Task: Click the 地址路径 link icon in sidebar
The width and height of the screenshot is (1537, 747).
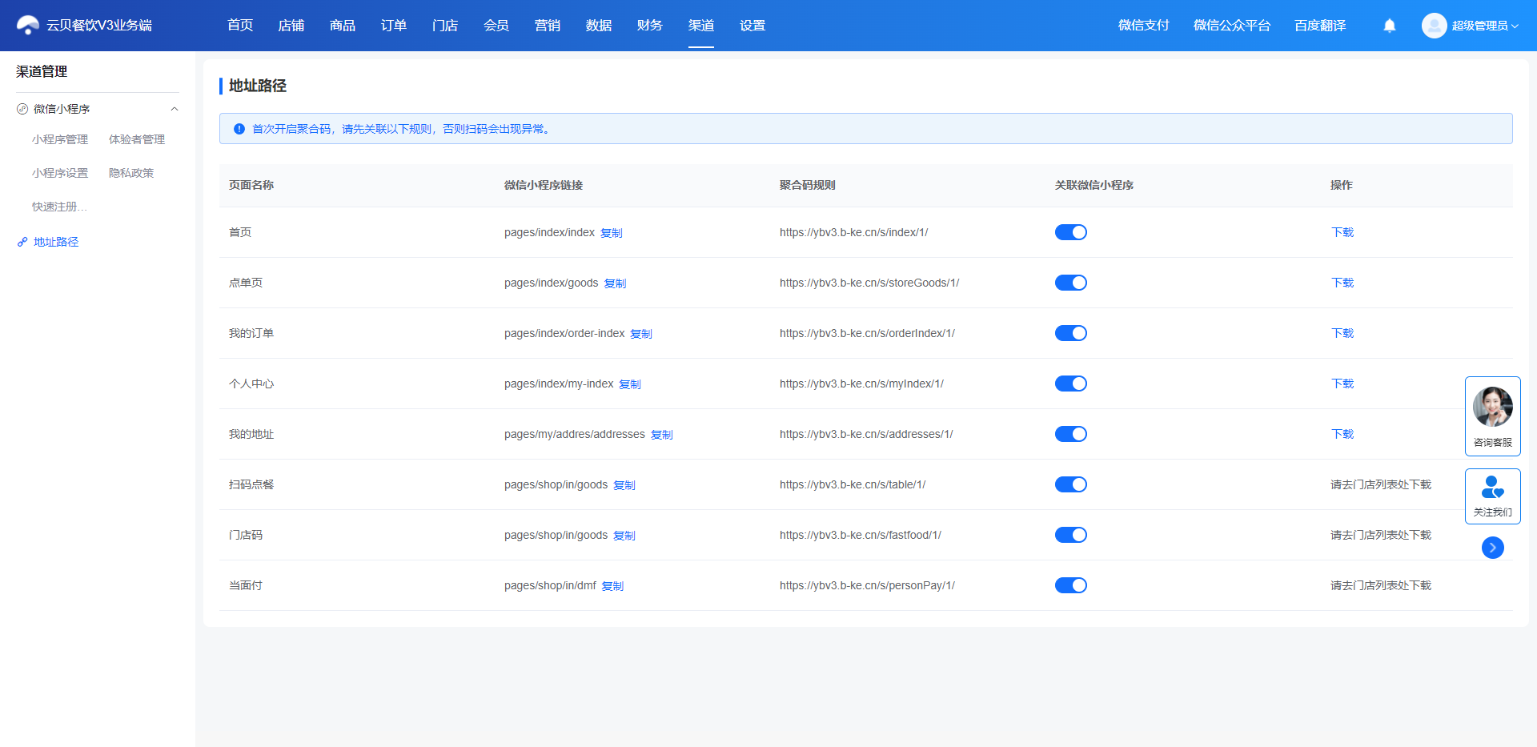Action: [x=22, y=242]
